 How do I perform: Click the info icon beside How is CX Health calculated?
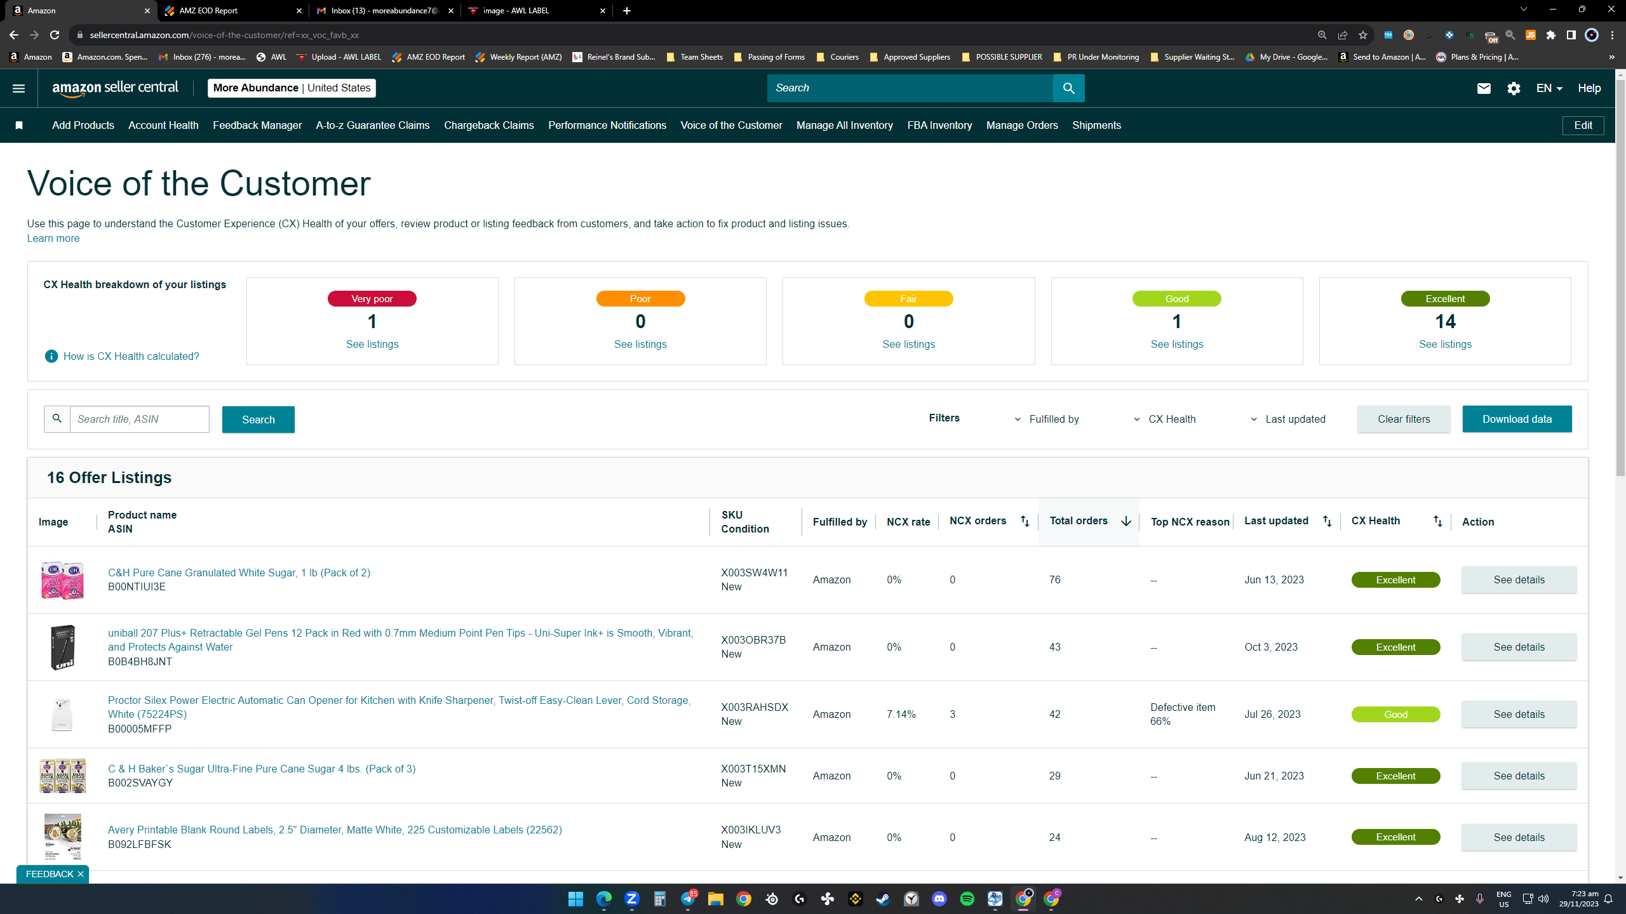[x=51, y=356]
